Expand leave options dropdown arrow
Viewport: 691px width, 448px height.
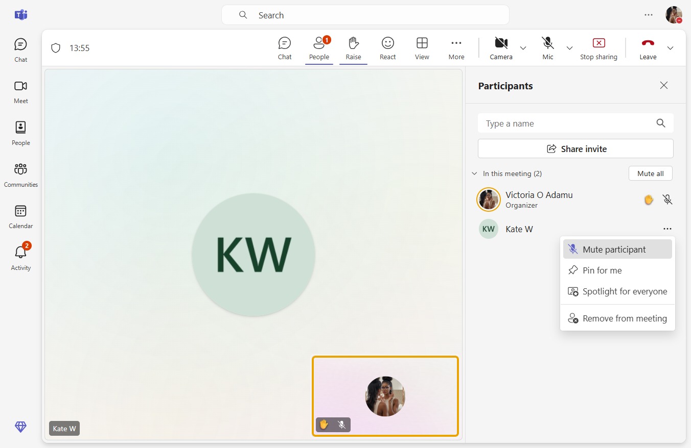click(x=671, y=48)
